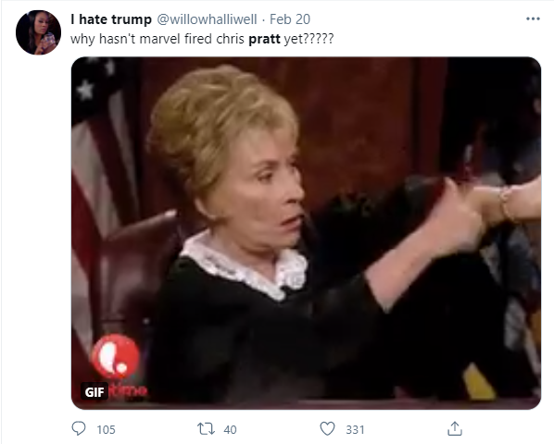Click the like count 331
The image size is (554, 444).
(x=355, y=429)
